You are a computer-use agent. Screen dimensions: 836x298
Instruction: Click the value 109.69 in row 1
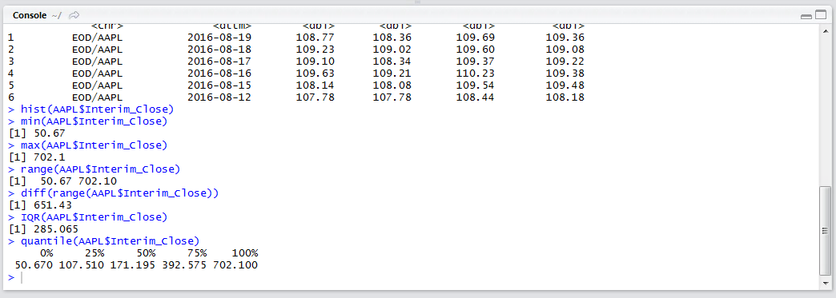[476, 38]
